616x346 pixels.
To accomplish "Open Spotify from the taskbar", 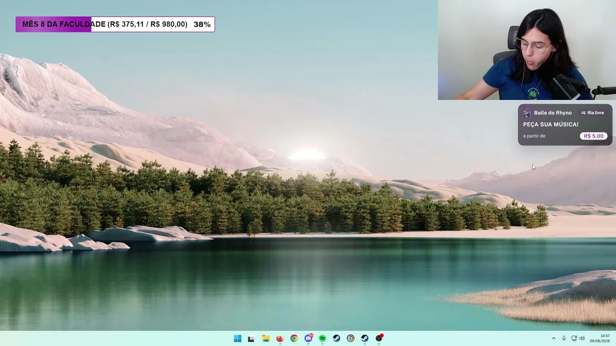I will tap(322, 338).
